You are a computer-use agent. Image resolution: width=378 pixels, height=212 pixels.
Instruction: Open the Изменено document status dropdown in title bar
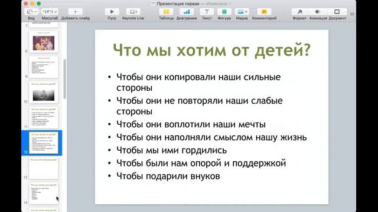click(x=219, y=4)
